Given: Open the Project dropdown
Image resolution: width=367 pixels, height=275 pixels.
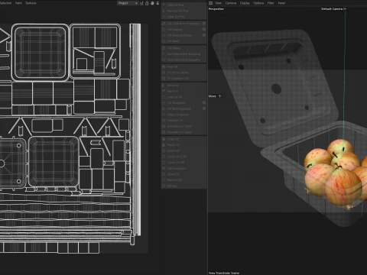Looking at the screenshot, I should tap(128, 3).
